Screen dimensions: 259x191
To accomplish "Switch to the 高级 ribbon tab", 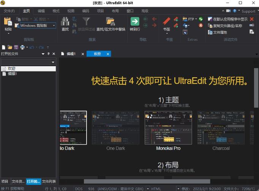I will [145, 11].
